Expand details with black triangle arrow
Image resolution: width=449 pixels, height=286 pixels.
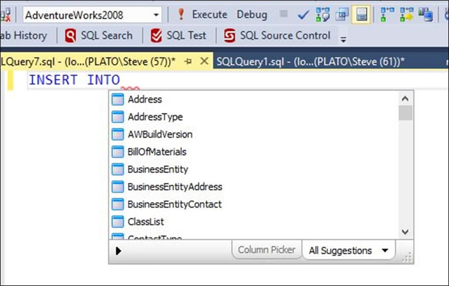(x=118, y=251)
